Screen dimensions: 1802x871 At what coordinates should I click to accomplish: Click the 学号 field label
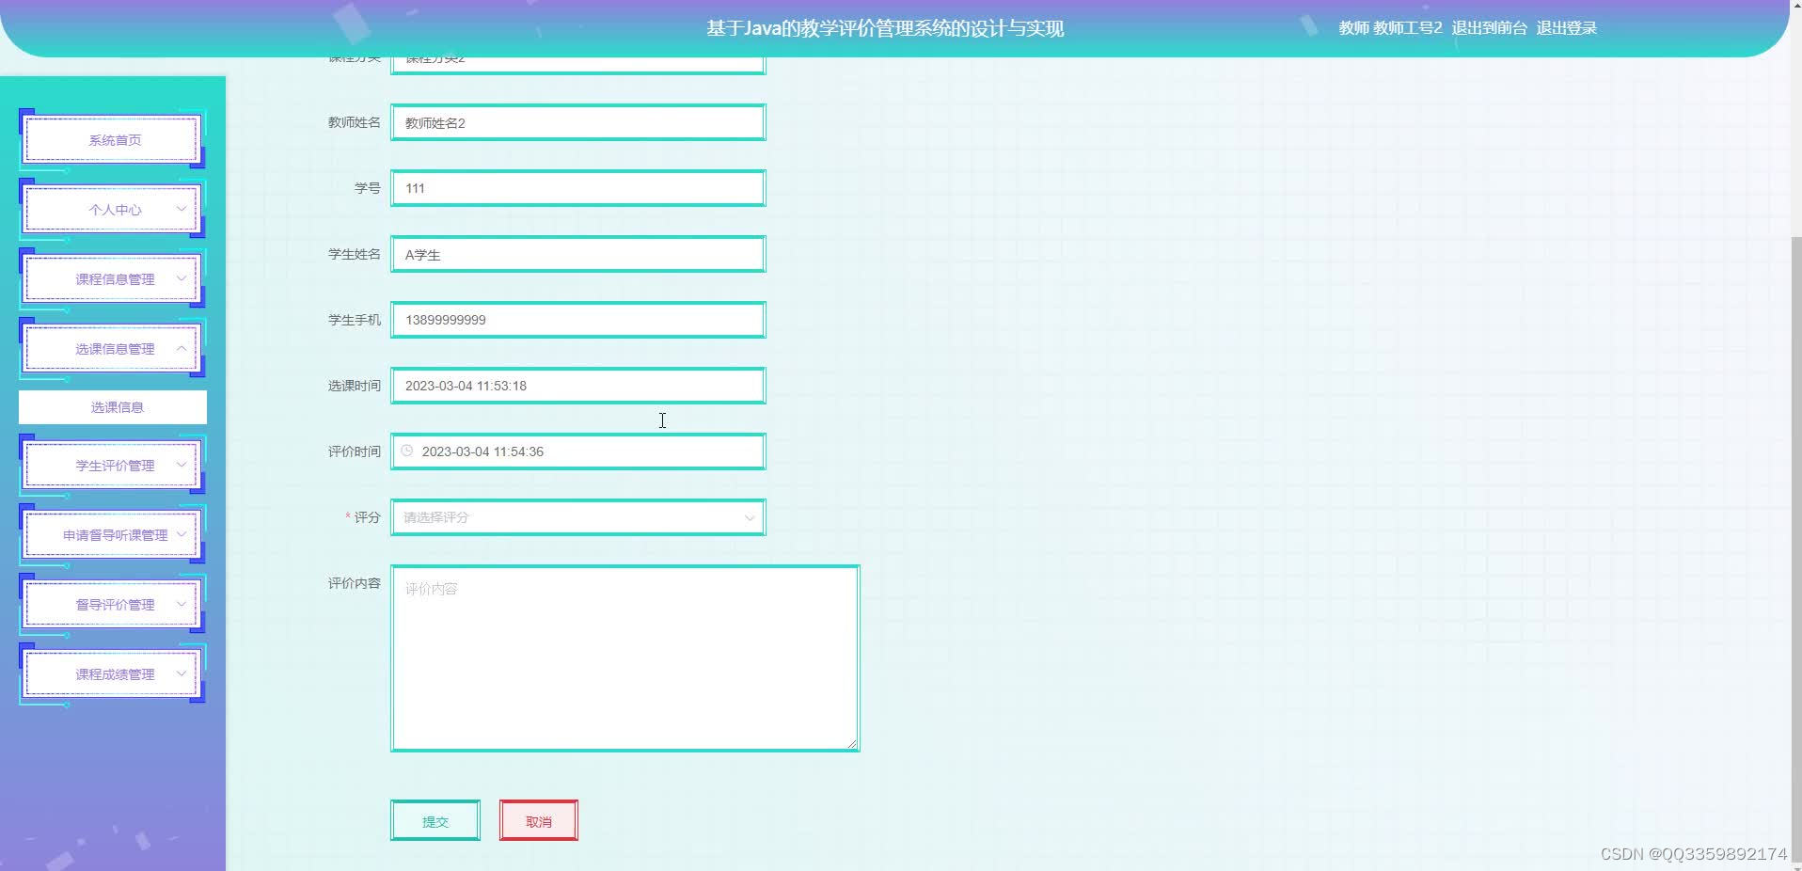tap(367, 188)
